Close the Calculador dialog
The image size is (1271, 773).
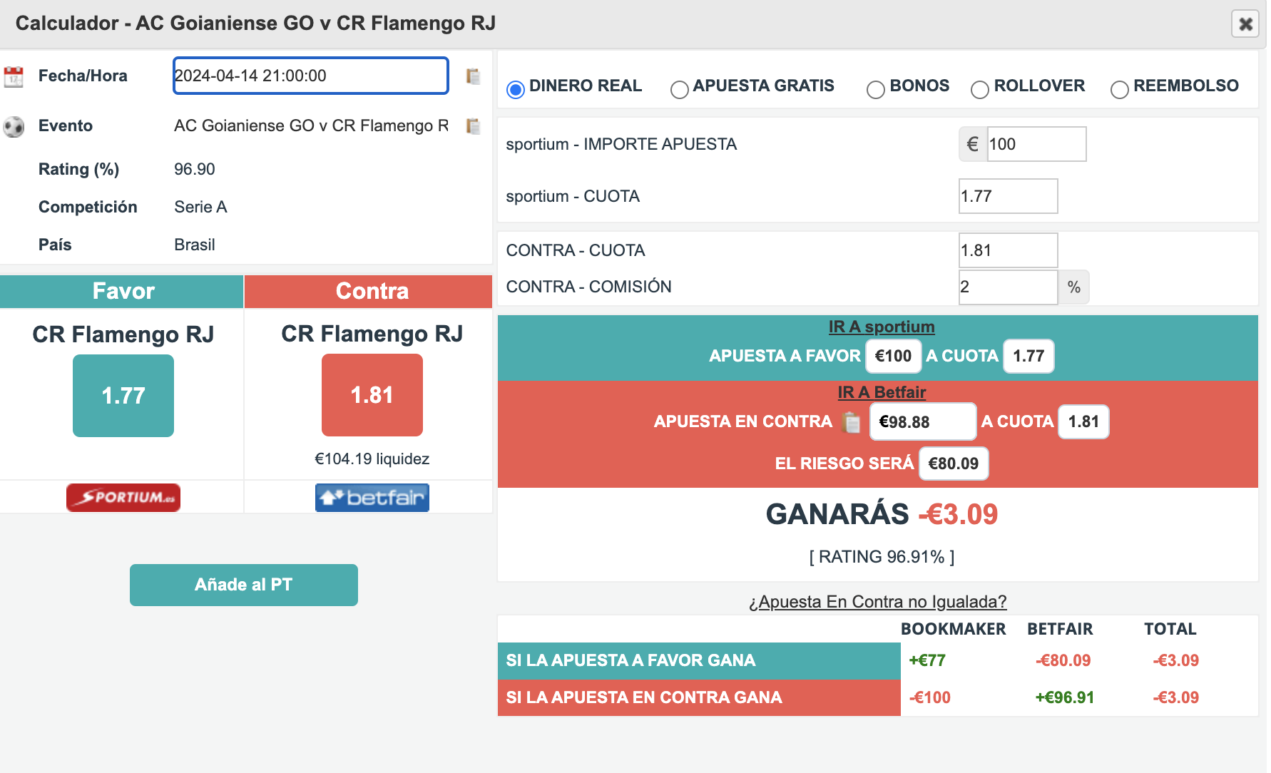[x=1245, y=24]
